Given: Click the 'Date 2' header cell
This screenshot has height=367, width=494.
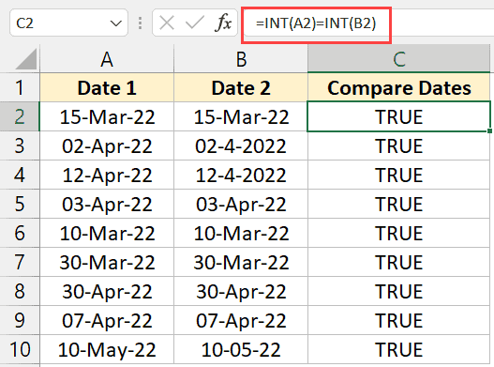Looking at the screenshot, I should click(x=241, y=87).
